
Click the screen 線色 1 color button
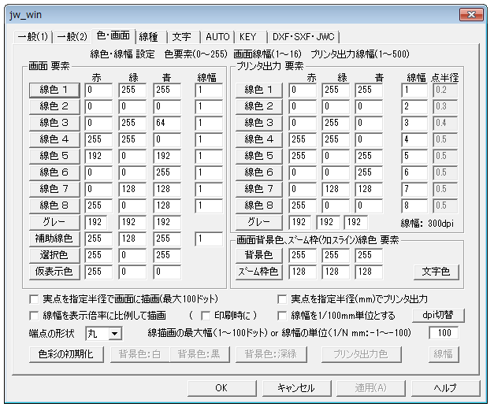(x=54, y=90)
